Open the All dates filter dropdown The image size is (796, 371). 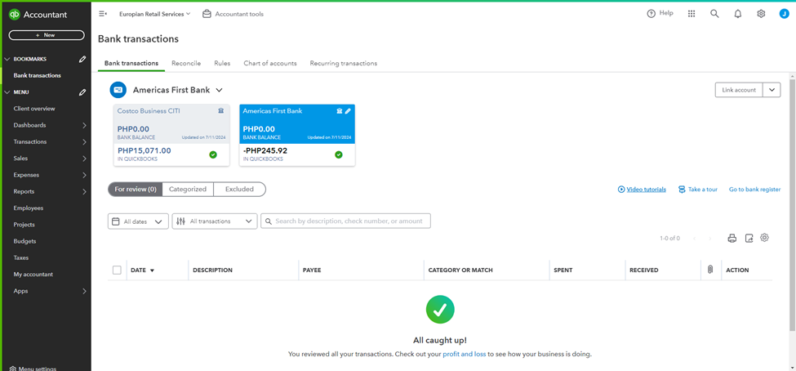click(x=138, y=221)
